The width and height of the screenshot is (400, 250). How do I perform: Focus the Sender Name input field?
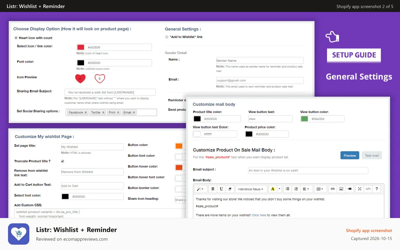coord(260,61)
